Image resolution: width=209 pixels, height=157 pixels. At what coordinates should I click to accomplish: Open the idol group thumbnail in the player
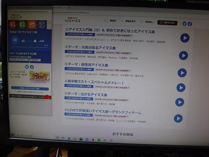[x=40, y=77]
